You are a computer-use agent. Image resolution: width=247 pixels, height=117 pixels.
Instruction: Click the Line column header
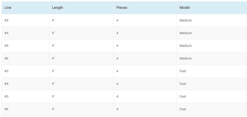[x=25, y=8]
